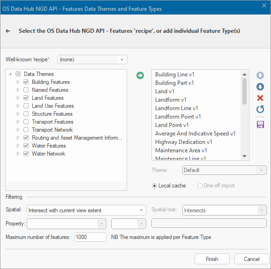
Task: Click the feature list scrollbar thumb
Action: click(244, 91)
